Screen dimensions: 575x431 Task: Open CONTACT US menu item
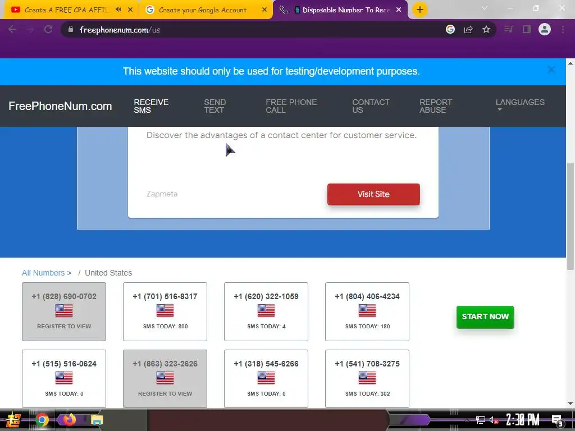pos(371,106)
